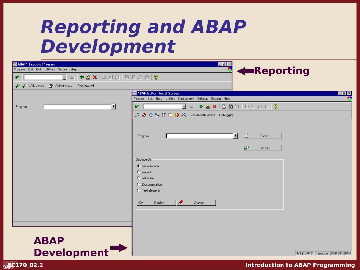
Task: Click green checkmark in ABAP Editor toolbar
Action: 137,106
